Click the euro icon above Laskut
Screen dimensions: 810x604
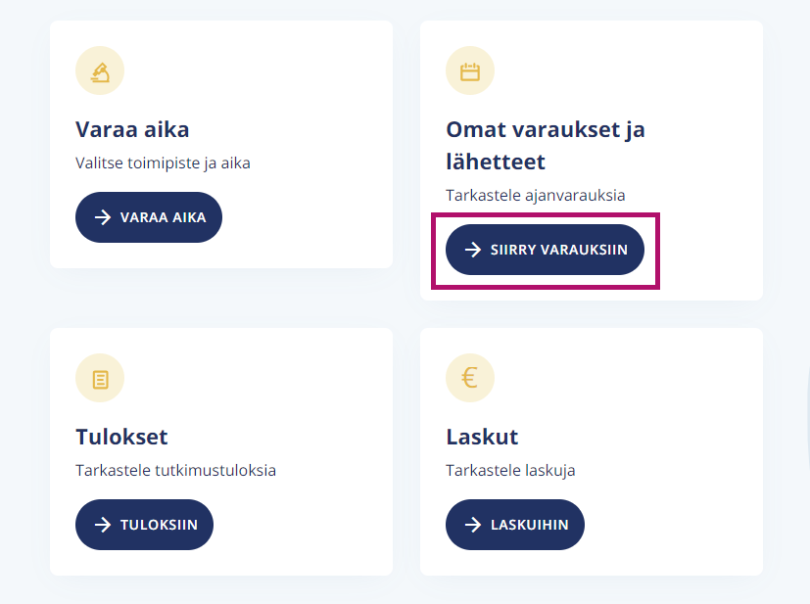(x=470, y=378)
